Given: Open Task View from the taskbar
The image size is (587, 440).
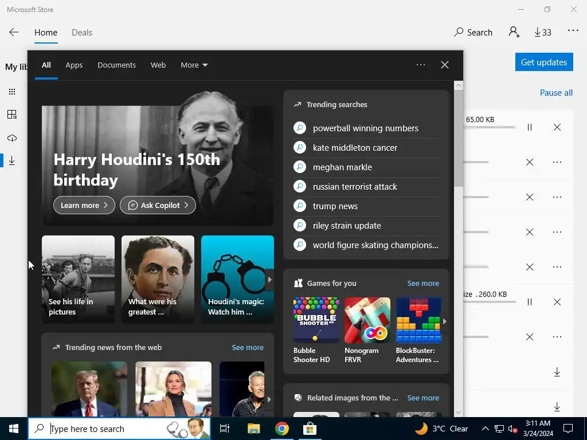Looking at the screenshot, I should (225, 429).
